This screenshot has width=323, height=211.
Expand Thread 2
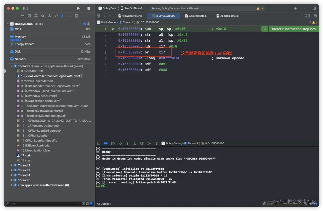click(x=11, y=165)
